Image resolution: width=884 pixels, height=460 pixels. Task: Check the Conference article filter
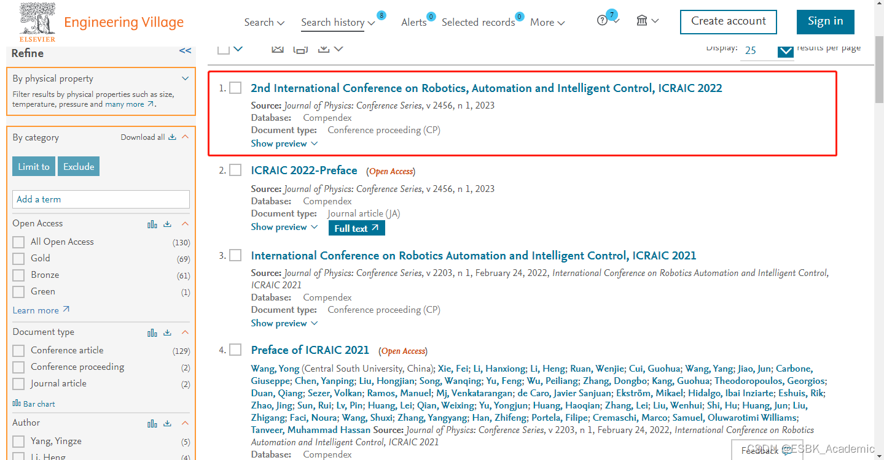[x=18, y=350]
